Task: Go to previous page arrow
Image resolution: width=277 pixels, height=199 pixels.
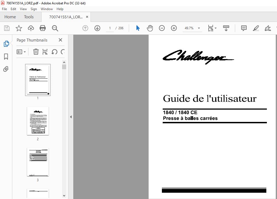Action: tap(85, 28)
